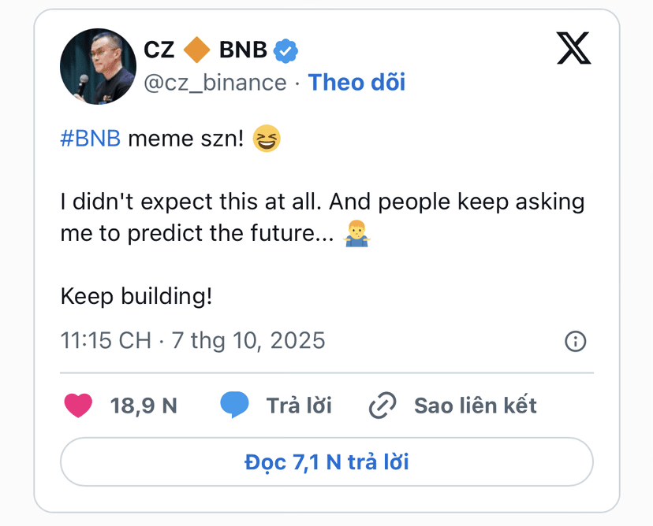Click the chain link copy icon
This screenshot has width=653, height=526.
(x=382, y=405)
